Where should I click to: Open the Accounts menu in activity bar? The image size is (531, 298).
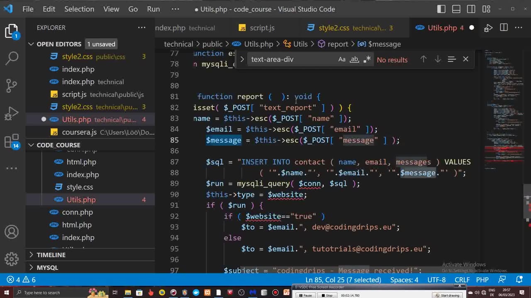click(12, 232)
